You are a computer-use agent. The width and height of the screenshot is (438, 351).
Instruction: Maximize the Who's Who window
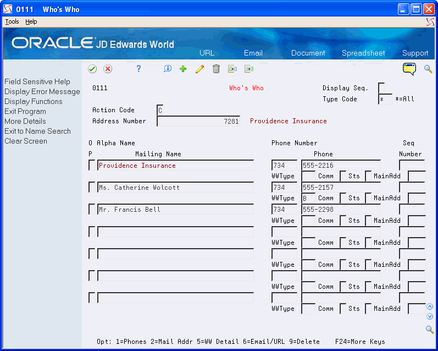tap(416, 9)
